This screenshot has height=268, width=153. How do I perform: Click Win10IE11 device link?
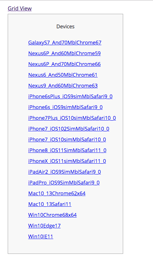point(41,236)
